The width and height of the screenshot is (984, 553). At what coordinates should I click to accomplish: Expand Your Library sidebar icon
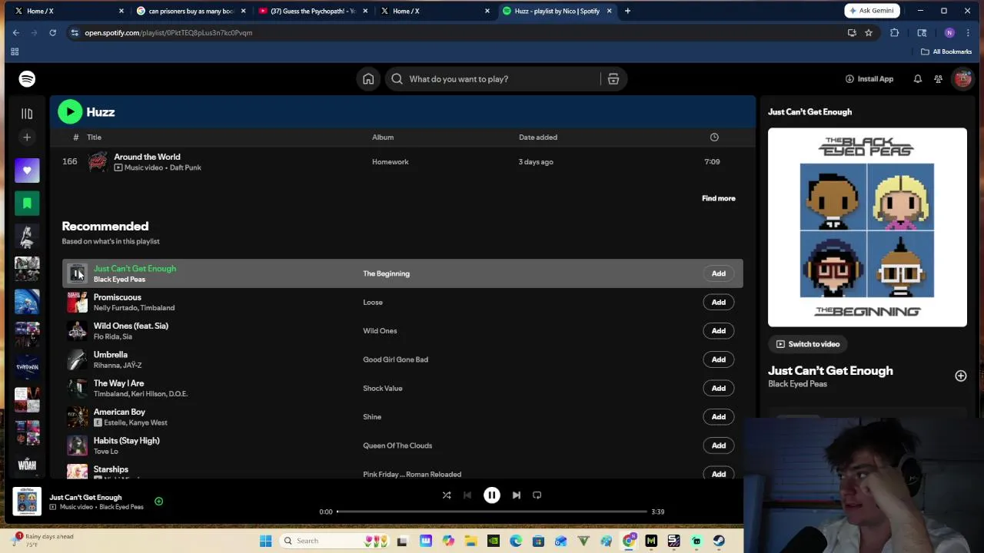coord(27,114)
